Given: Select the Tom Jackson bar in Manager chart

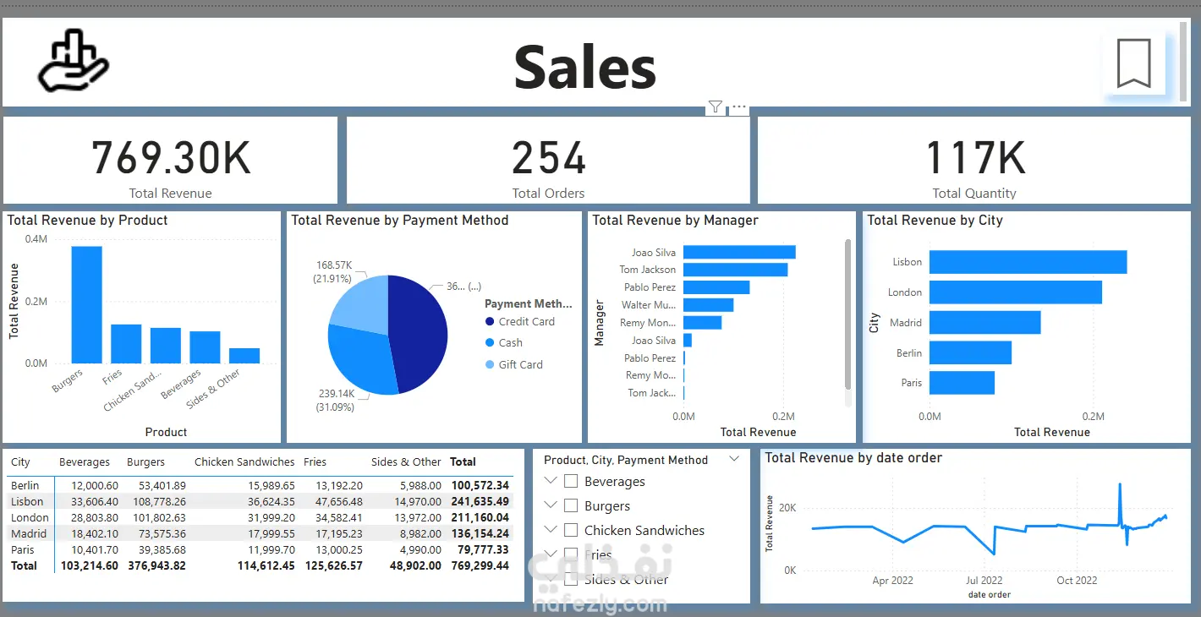Looking at the screenshot, I should (736, 270).
